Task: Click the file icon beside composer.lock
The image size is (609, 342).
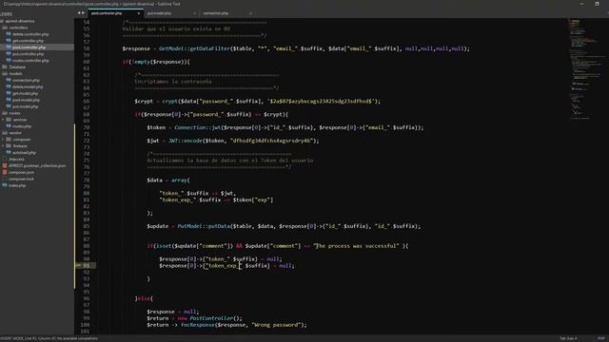Action: point(5,179)
